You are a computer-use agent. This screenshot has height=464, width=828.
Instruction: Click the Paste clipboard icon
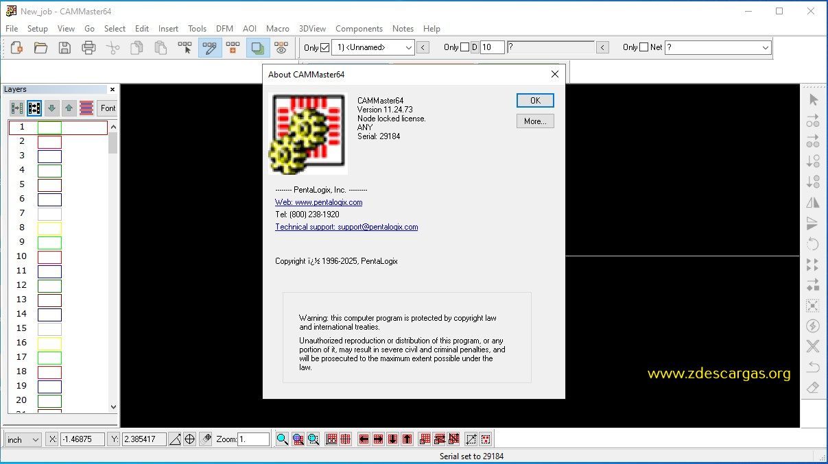pyautogui.click(x=161, y=47)
